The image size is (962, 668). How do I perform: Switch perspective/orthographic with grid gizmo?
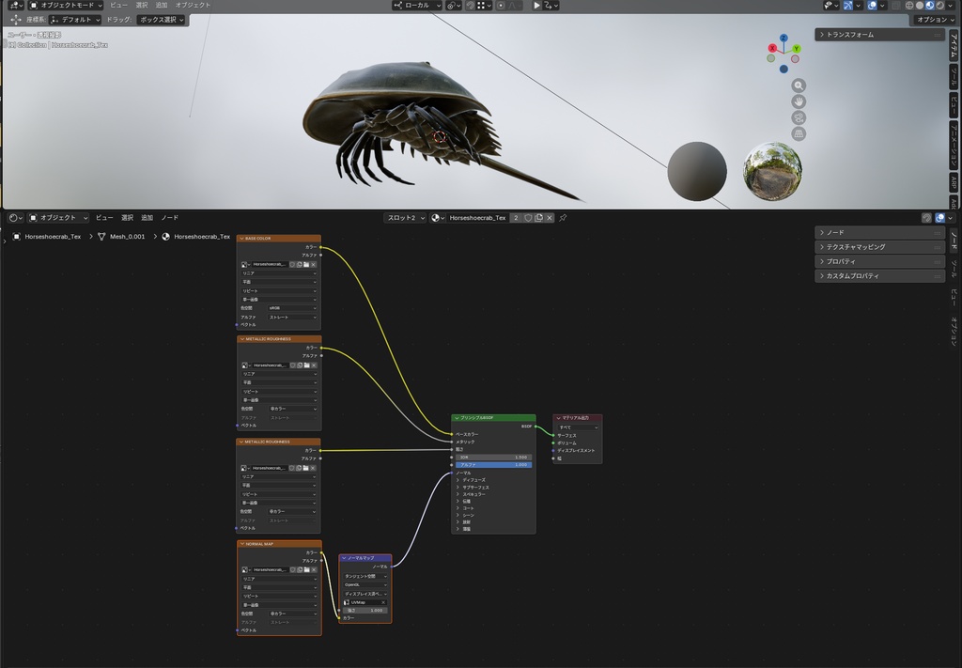tap(799, 133)
